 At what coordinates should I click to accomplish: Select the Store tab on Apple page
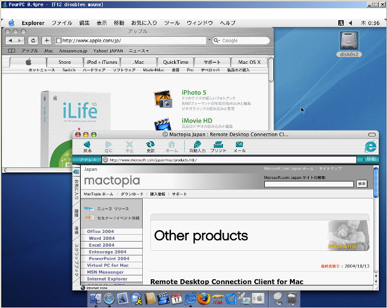[x=64, y=62]
